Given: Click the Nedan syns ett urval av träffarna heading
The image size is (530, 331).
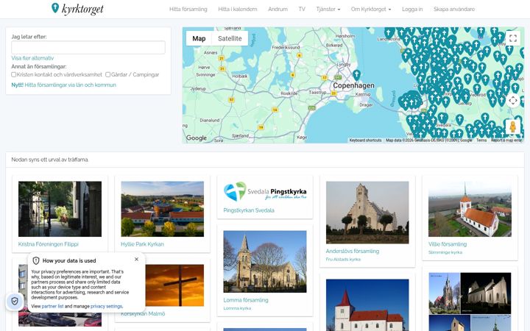Looking at the screenshot, I should (x=50, y=160).
